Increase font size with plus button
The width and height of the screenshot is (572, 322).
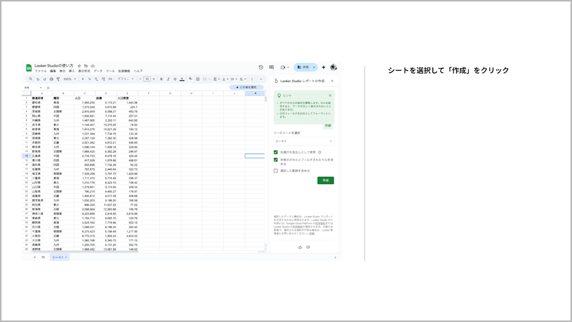pos(153,79)
